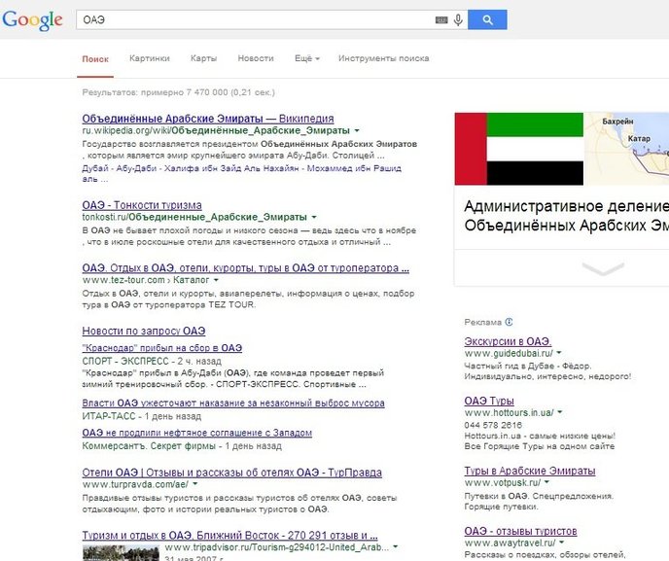The image size is (669, 561).
Task: Expand the arrow next to www.hottours.in.ua
Action: coord(560,412)
